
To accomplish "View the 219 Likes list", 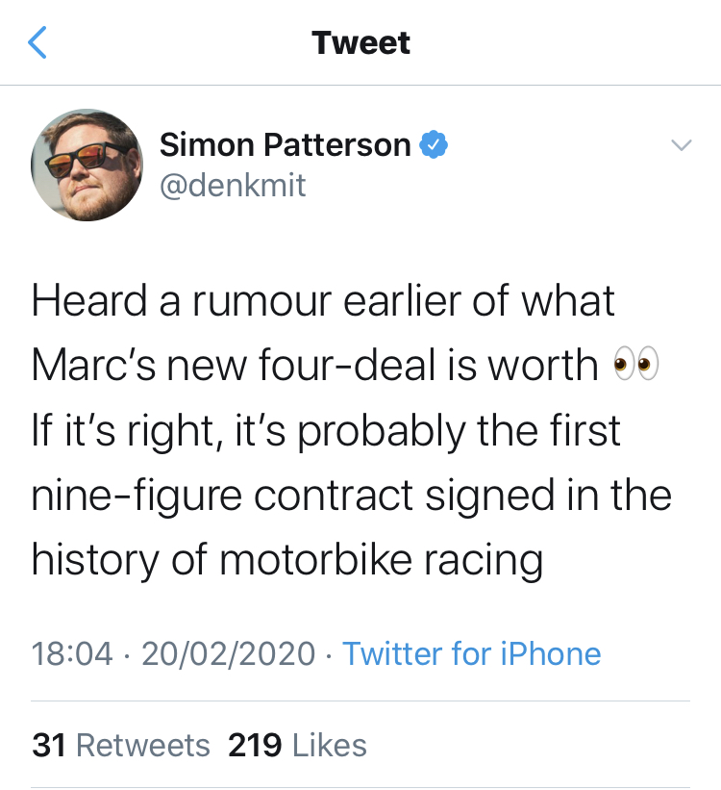I will click(x=297, y=745).
